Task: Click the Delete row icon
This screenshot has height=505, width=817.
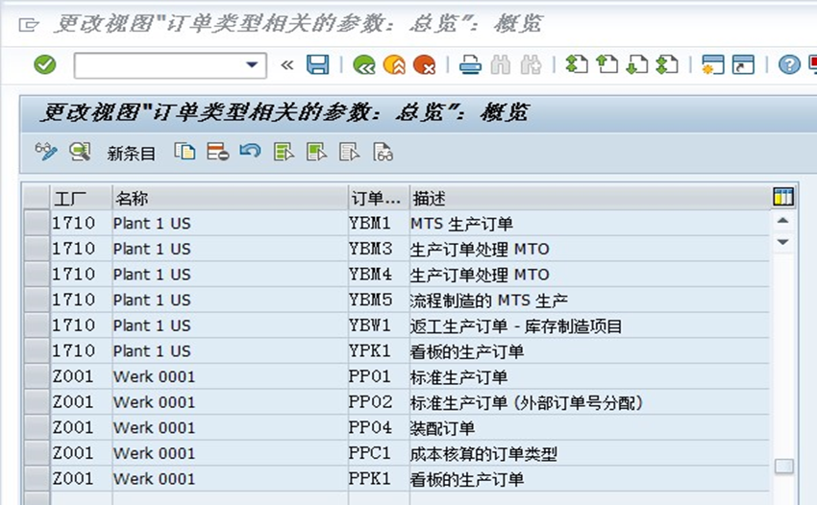Action: 218,152
